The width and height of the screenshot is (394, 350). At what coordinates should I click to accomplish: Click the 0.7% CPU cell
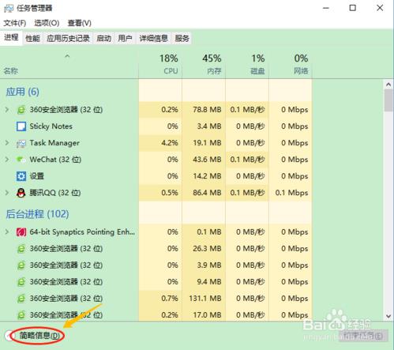160,299
